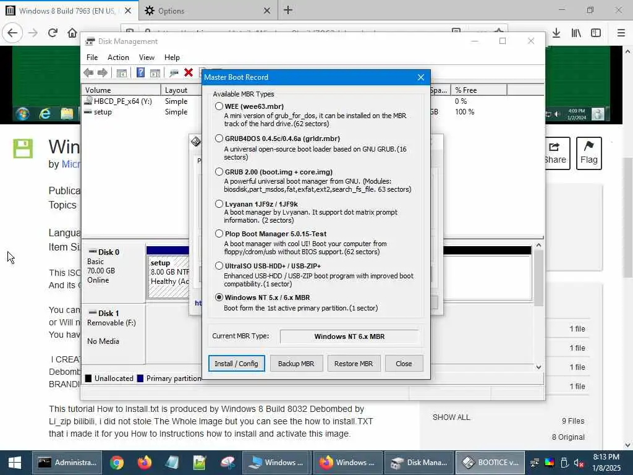Close the Master Boot Record dialog via X
The image size is (633, 475).
point(420,77)
